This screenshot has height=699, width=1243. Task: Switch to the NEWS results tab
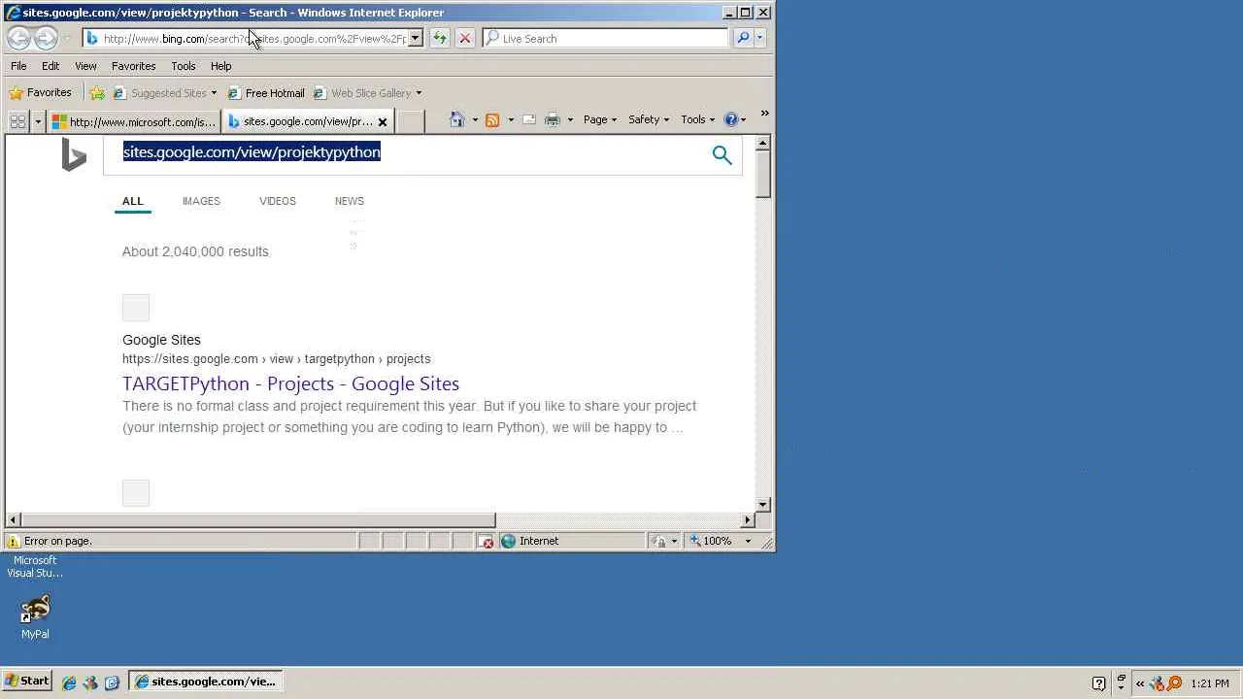point(350,201)
